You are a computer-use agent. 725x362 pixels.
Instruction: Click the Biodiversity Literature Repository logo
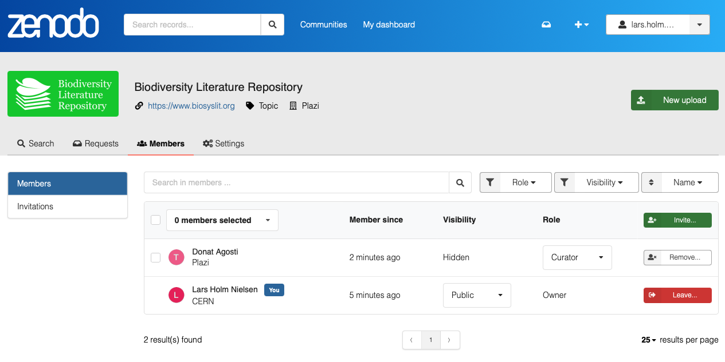(x=63, y=94)
